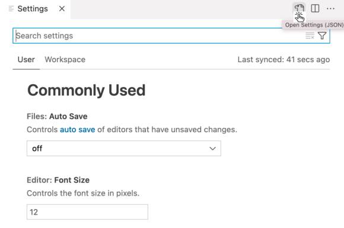Click the font size field showing 12

(x=87, y=212)
